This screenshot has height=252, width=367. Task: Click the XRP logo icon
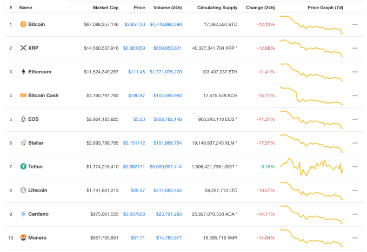[x=23, y=48]
